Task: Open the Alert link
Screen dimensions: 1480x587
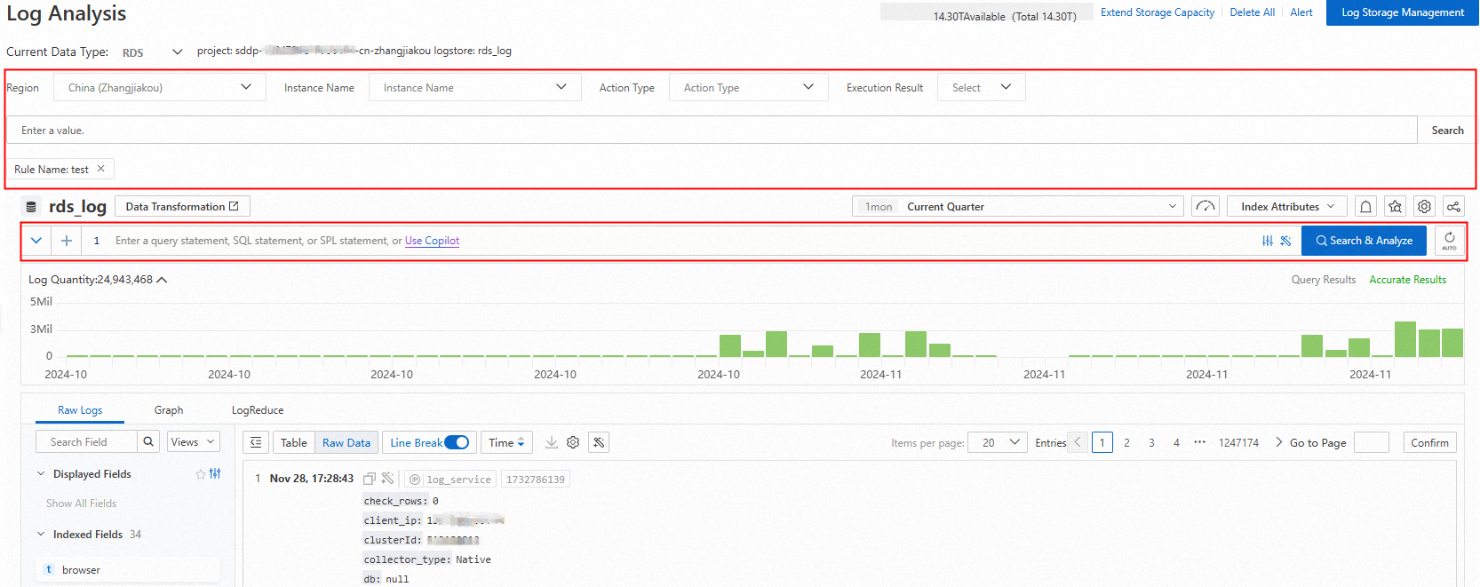Action: [x=1301, y=12]
